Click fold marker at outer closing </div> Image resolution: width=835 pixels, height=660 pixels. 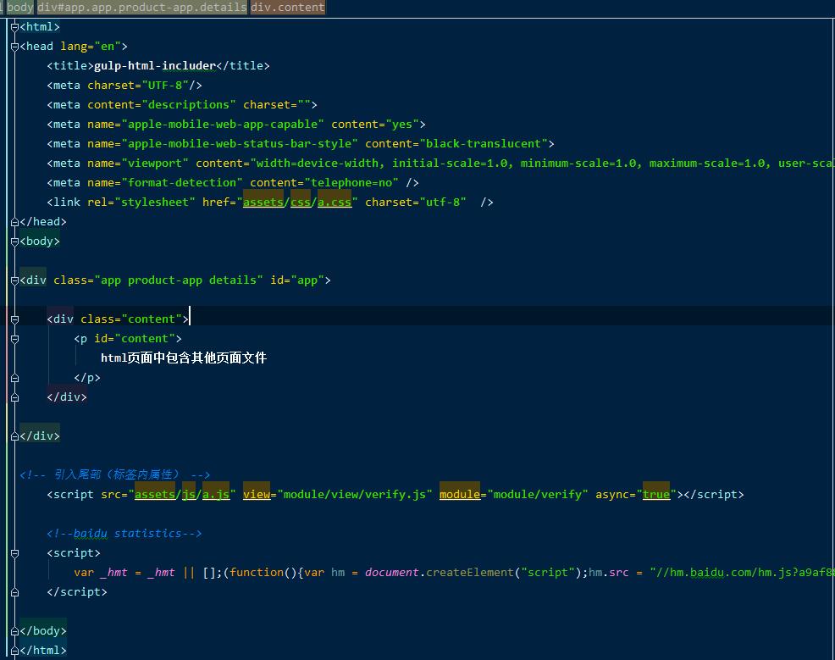click(x=15, y=436)
